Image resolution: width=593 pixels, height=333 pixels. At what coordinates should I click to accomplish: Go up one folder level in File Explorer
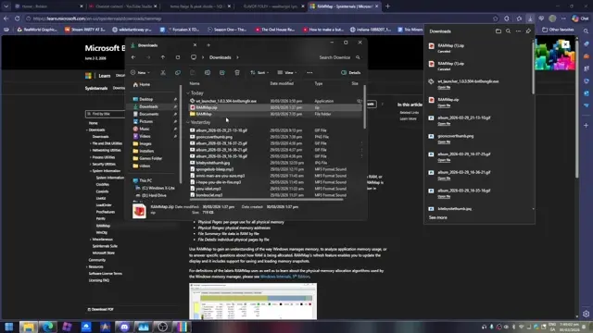point(163,57)
